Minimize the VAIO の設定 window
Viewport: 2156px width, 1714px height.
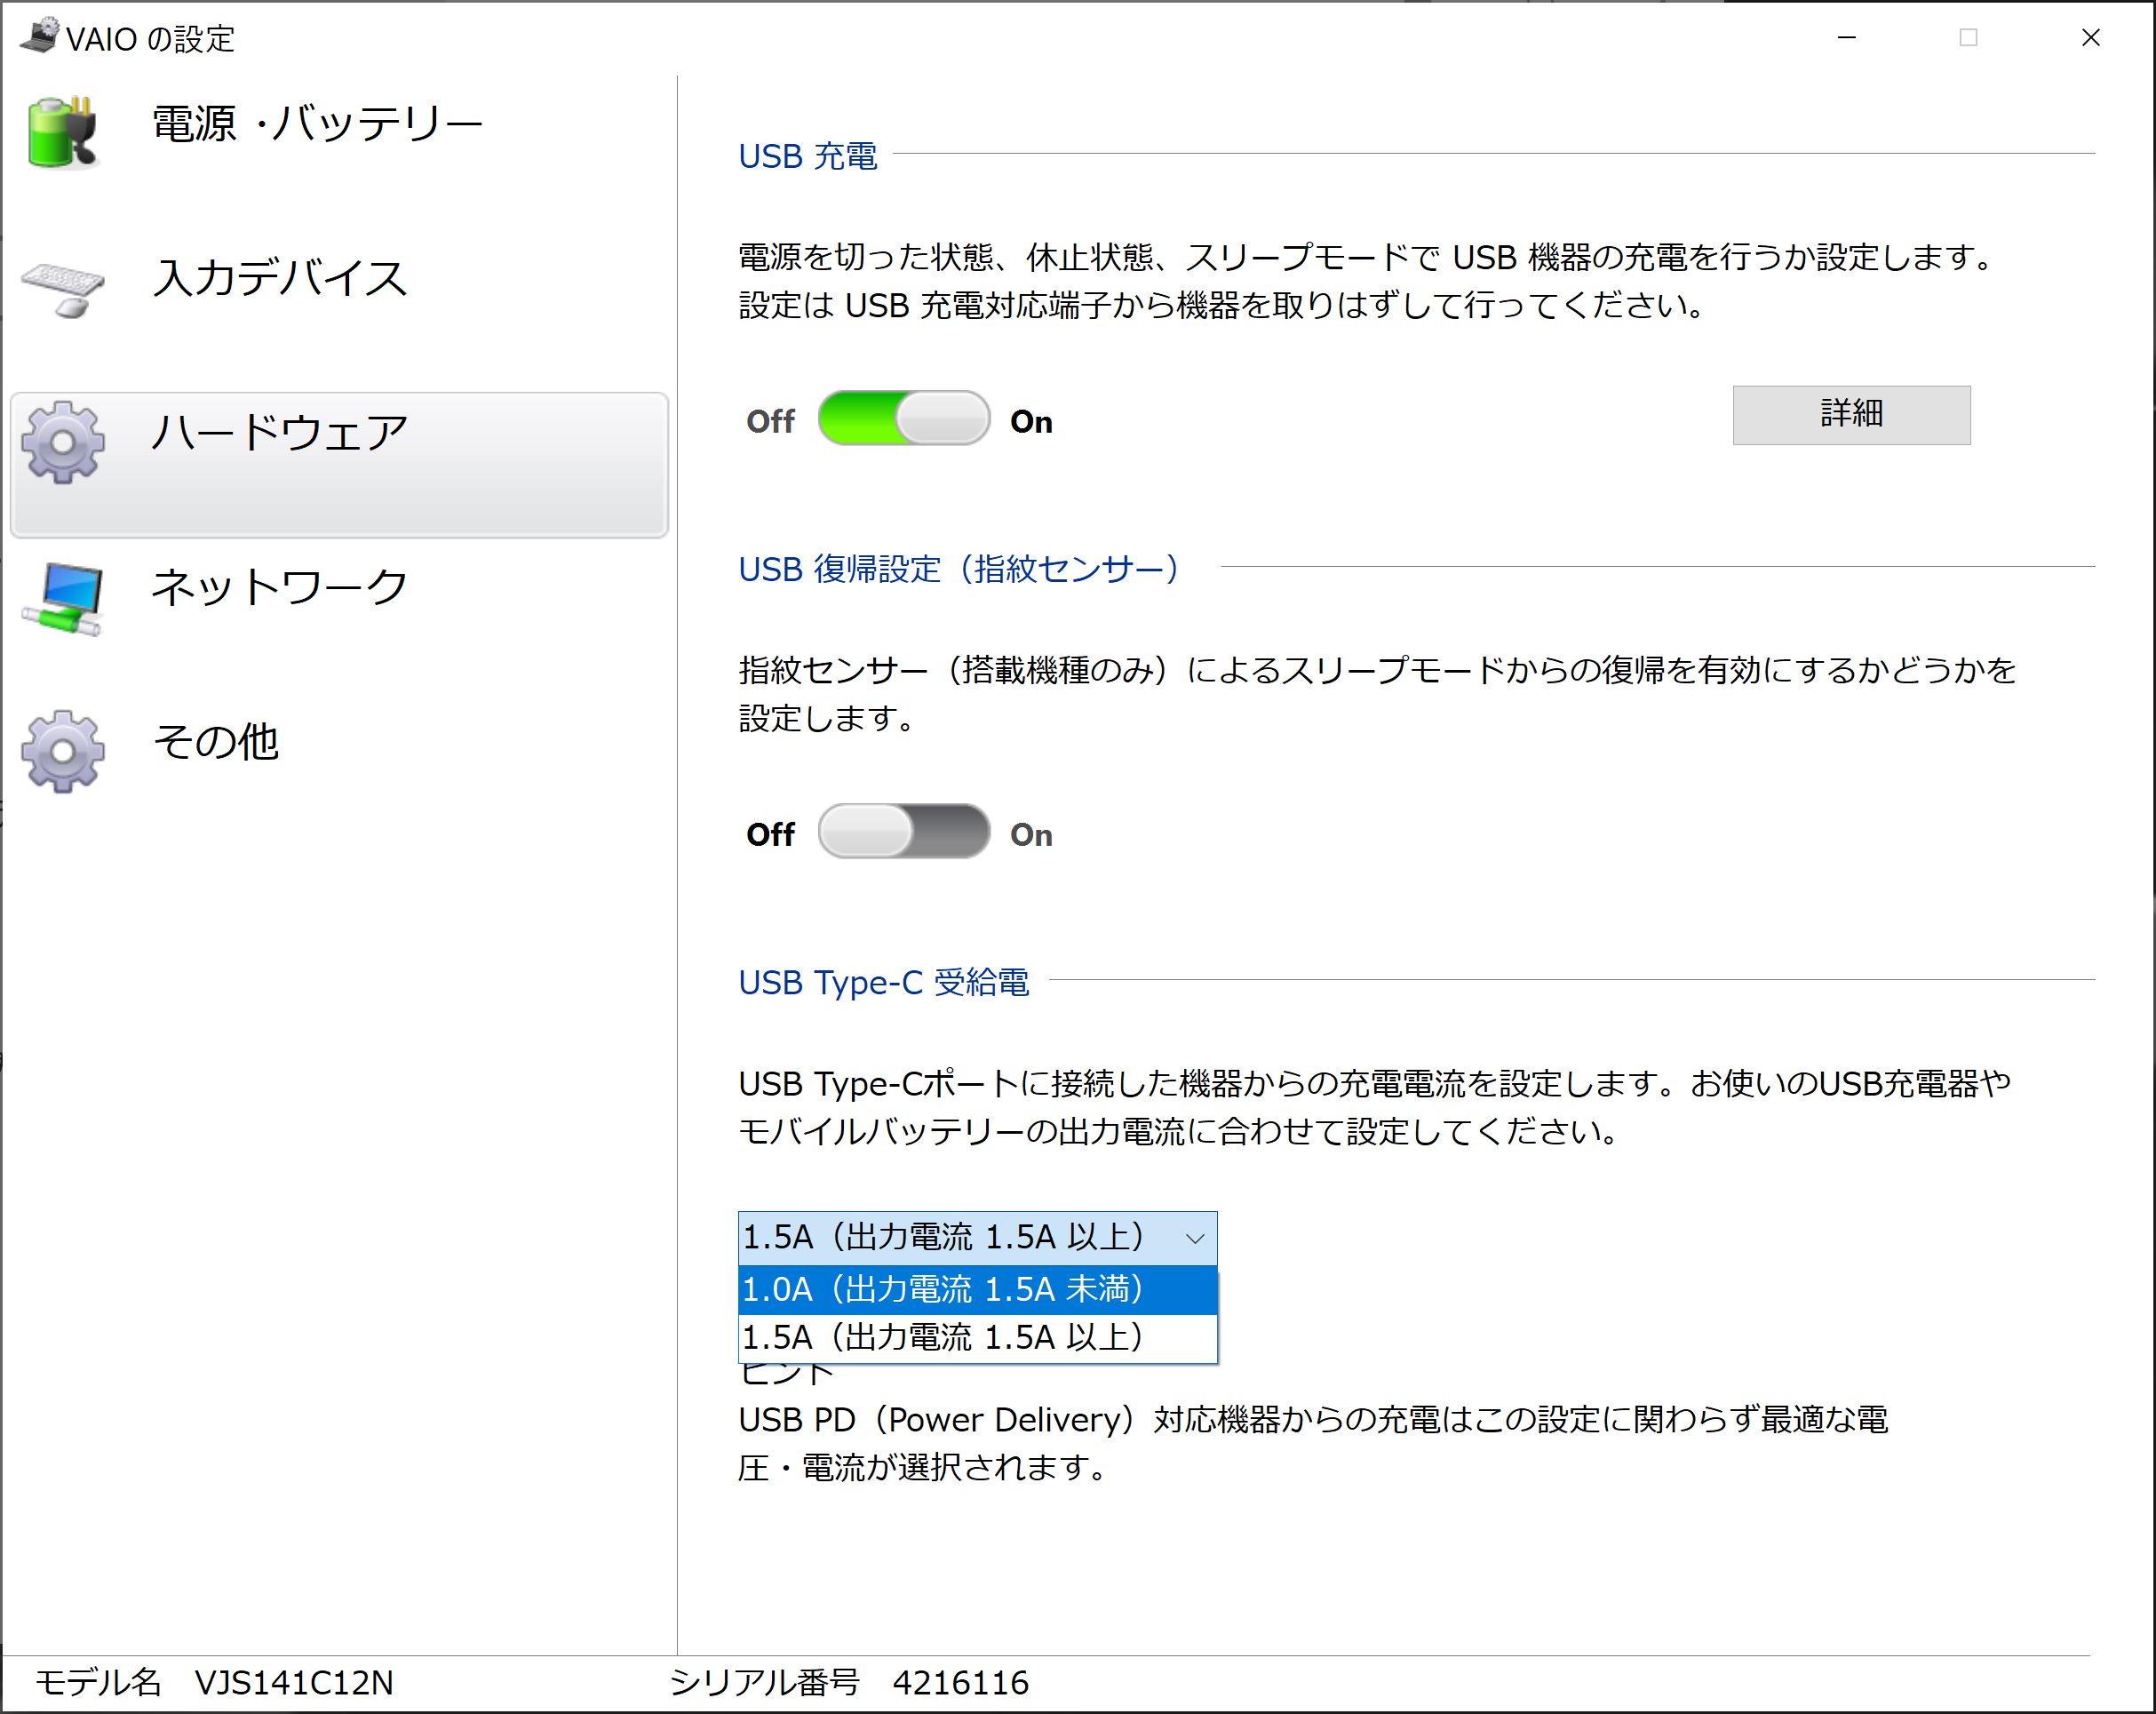(1847, 37)
